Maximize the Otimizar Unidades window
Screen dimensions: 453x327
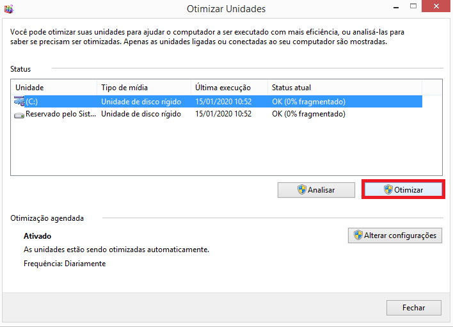tap(413, 6)
